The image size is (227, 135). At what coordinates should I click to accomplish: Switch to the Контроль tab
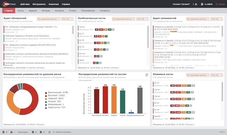(59, 10)
